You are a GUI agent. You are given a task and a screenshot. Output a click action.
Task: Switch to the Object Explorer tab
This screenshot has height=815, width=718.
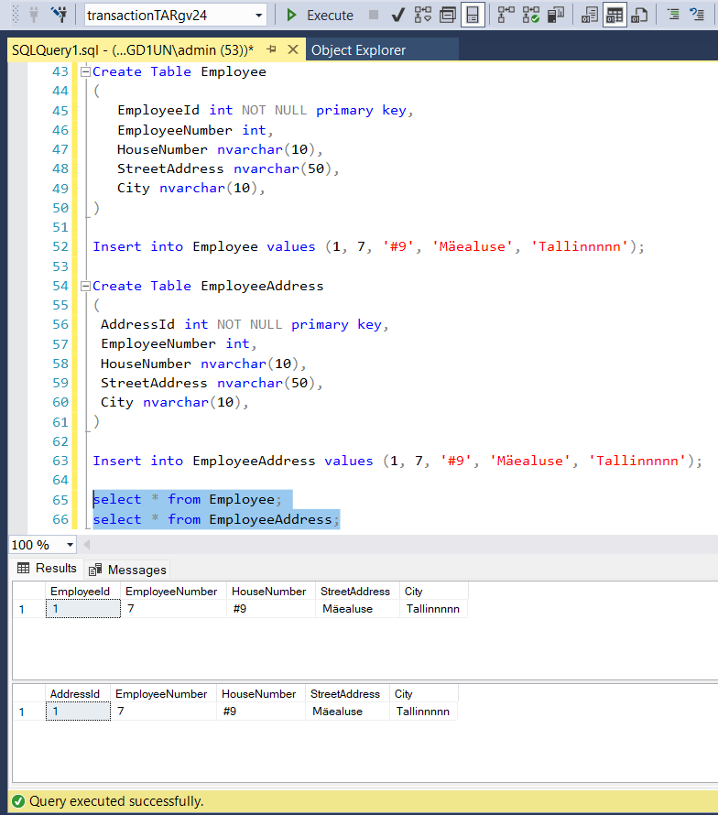coord(359,49)
